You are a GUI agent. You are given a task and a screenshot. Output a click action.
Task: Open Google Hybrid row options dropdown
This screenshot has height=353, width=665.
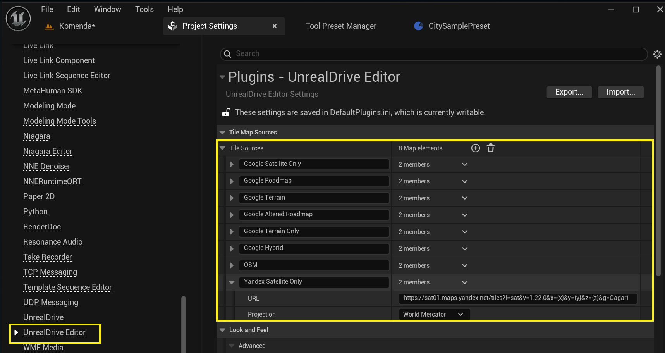click(465, 249)
